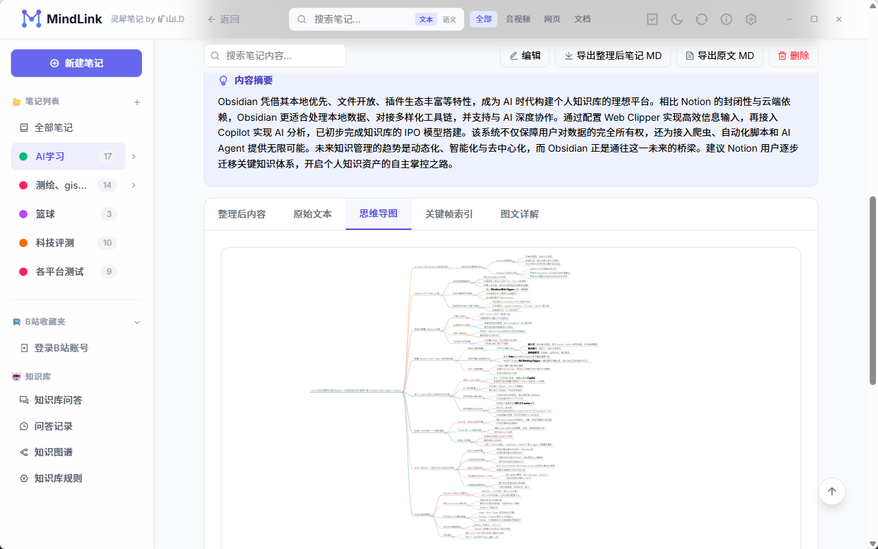Viewport: 878px width, 549px height.
Task: Open 问答记录
Action: (x=76, y=426)
